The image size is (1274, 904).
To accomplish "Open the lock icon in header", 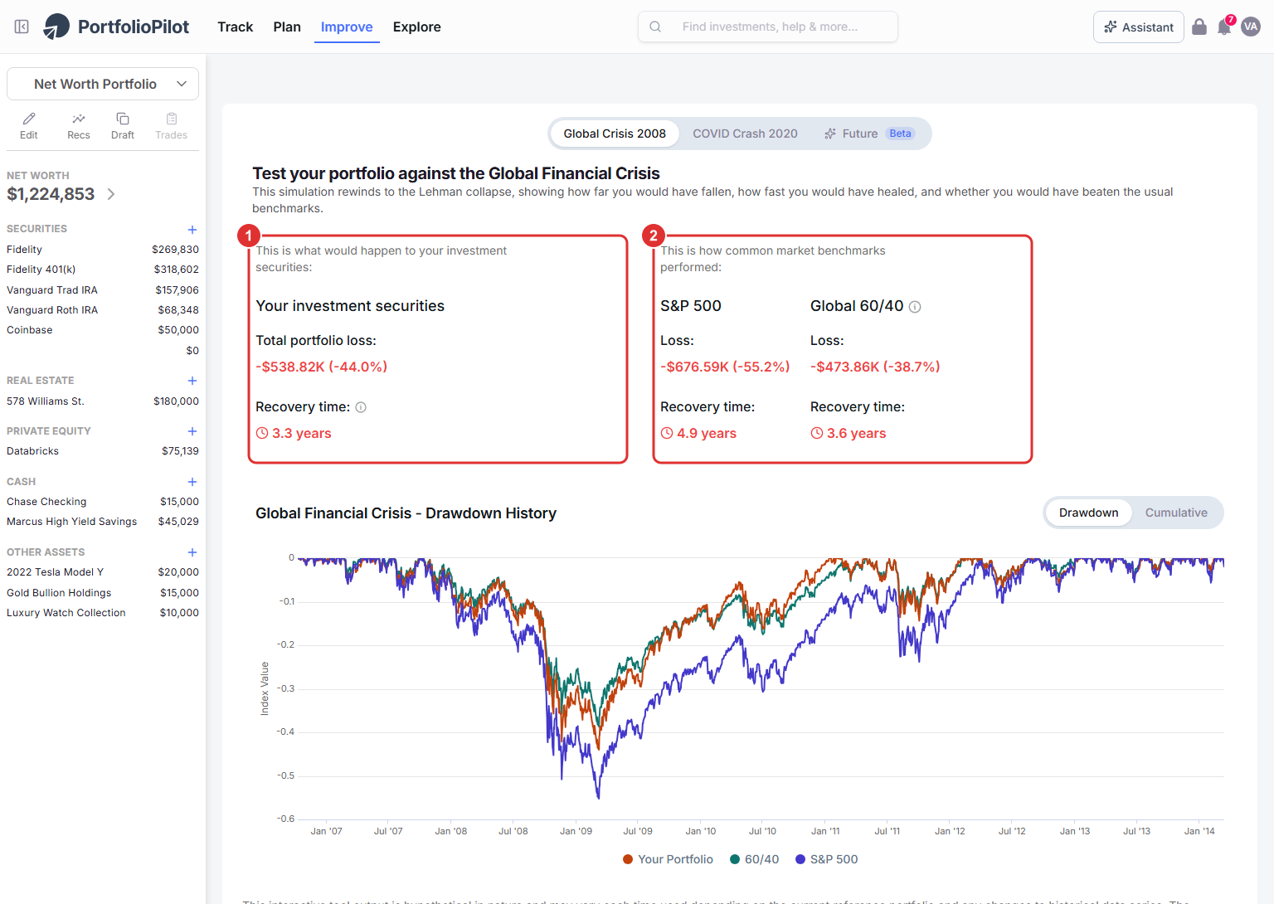I will tap(1199, 27).
